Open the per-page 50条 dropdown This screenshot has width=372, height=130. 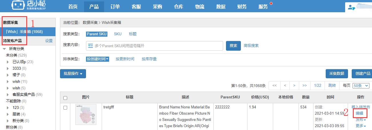tap(361, 85)
